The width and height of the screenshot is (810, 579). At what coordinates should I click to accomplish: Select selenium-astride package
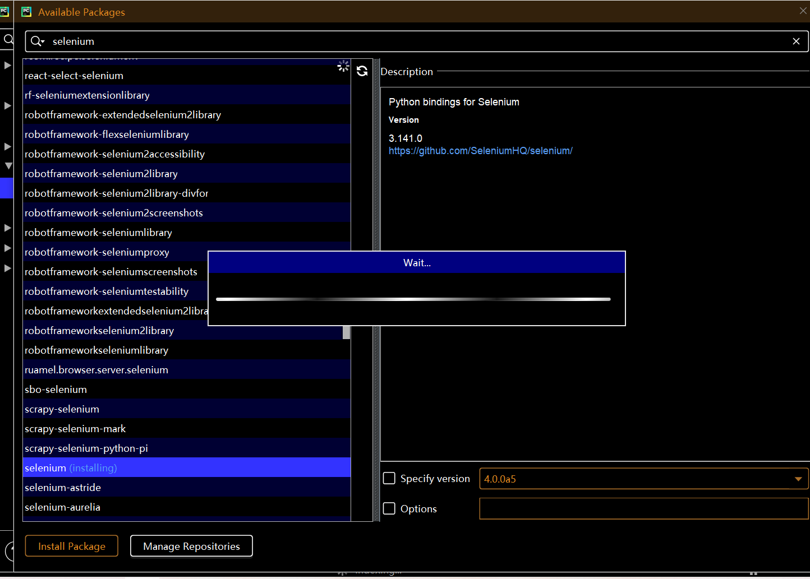[187, 487]
